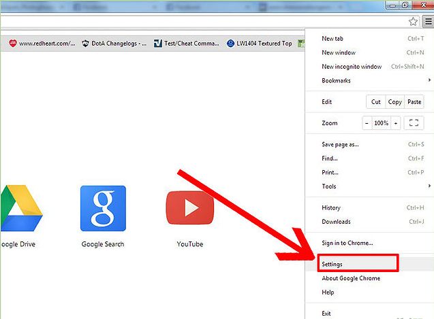This screenshot has height=319, width=434.
Task: Click the fullscreen zoom icon
Action: point(414,123)
